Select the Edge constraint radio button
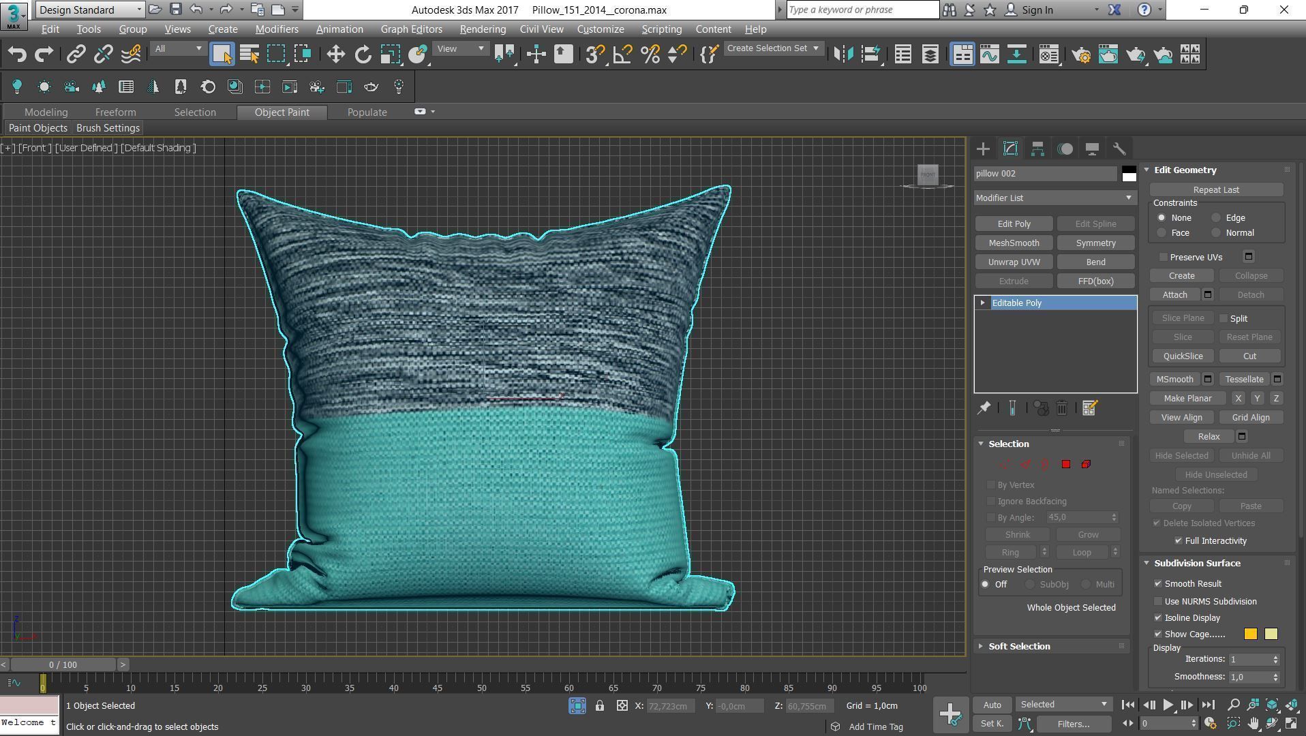Screen dimensions: 1306x736 point(1216,218)
